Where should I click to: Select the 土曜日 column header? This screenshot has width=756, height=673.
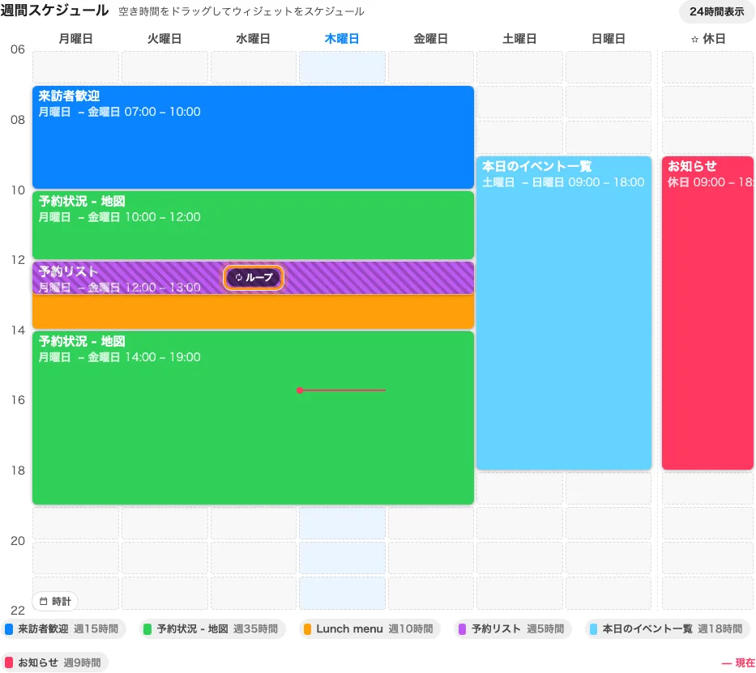tap(519, 39)
